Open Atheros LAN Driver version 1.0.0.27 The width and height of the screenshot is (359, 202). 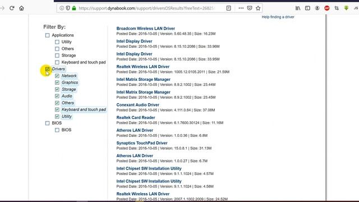(135, 156)
